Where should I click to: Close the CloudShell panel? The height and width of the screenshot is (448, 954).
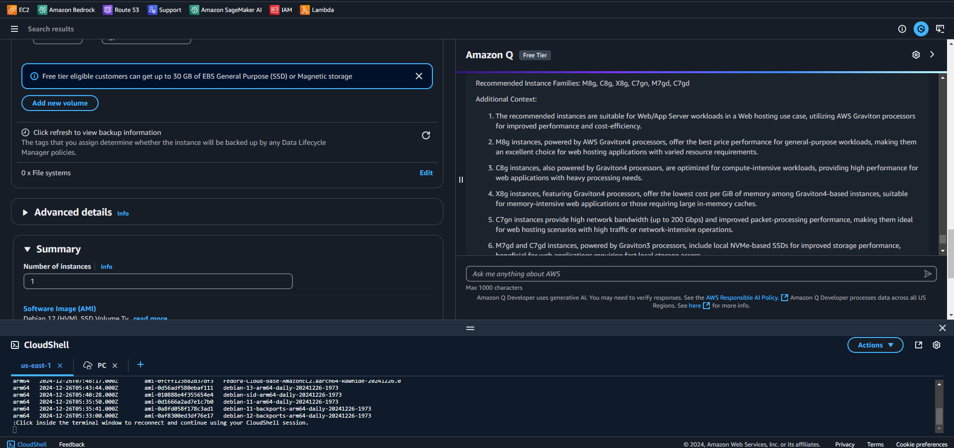pyautogui.click(x=942, y=328)
